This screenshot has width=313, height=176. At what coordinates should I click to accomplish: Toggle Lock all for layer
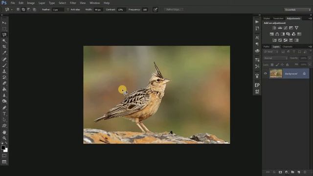click(287, 65)
